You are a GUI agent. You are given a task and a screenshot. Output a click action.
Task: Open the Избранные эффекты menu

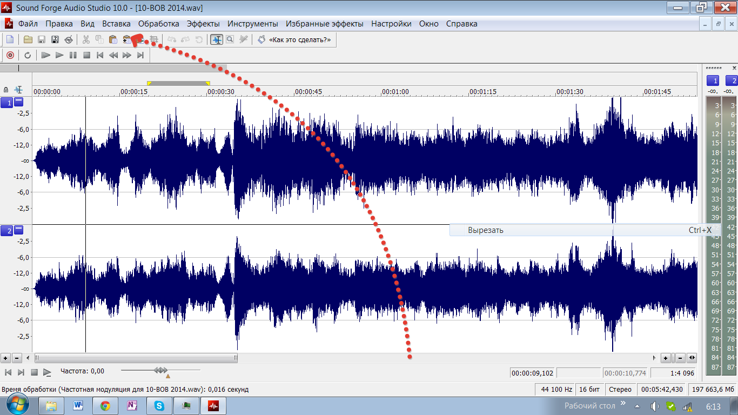coord(325,24)
